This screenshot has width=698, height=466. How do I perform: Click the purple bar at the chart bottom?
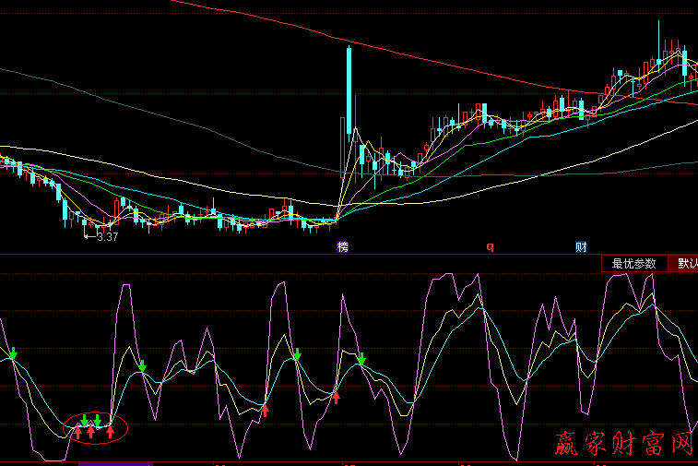[x=114, y=462]
